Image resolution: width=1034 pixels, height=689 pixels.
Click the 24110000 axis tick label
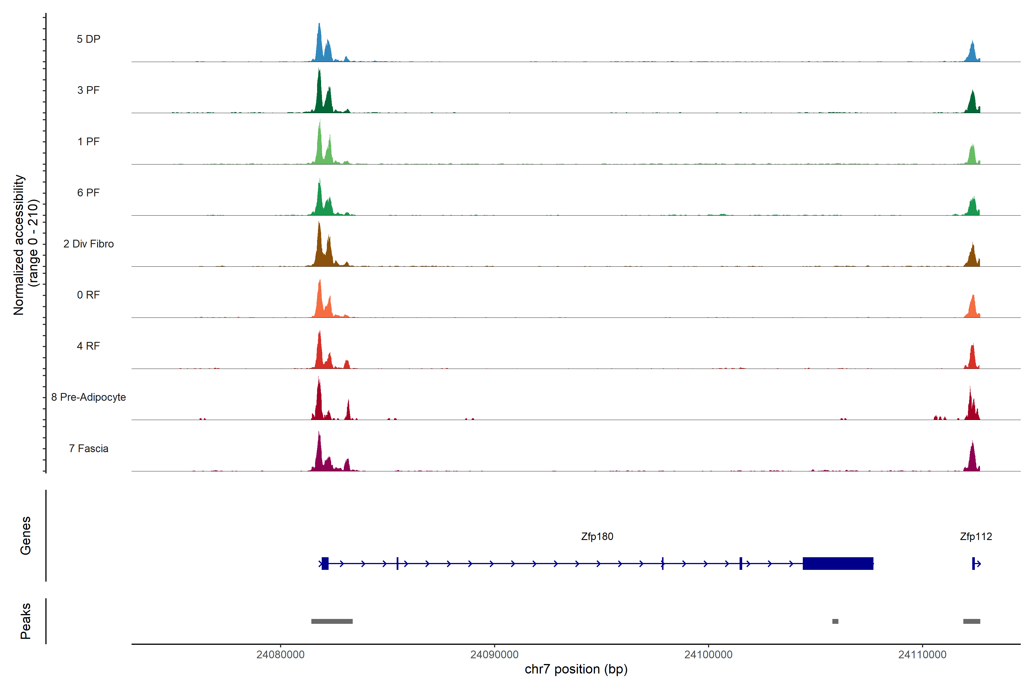[x=922, y=655]
